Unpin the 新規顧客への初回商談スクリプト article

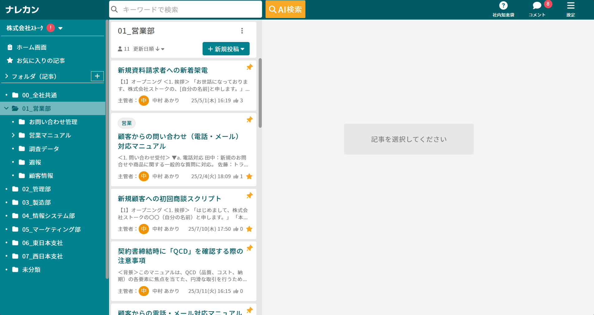pyautogui.click(x=249, y=196)
